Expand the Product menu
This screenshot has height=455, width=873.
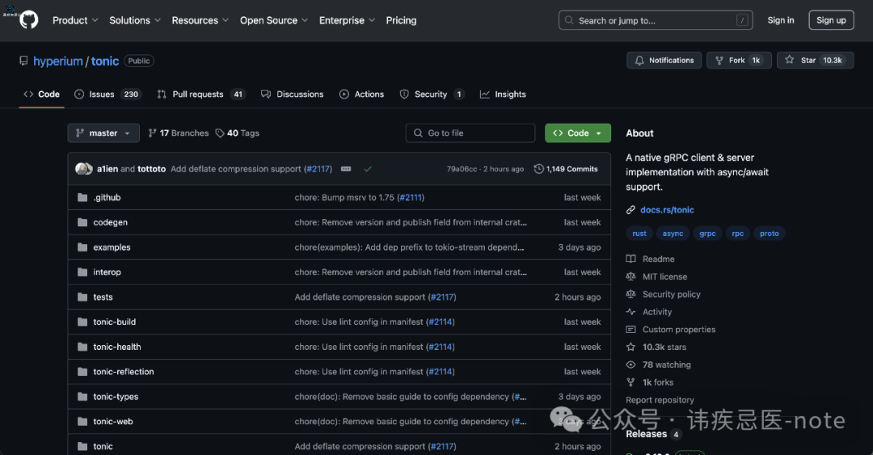(x=75, y=20)
